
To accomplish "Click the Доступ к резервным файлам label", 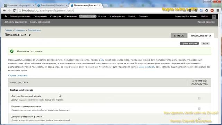I will tap(27, 117).
